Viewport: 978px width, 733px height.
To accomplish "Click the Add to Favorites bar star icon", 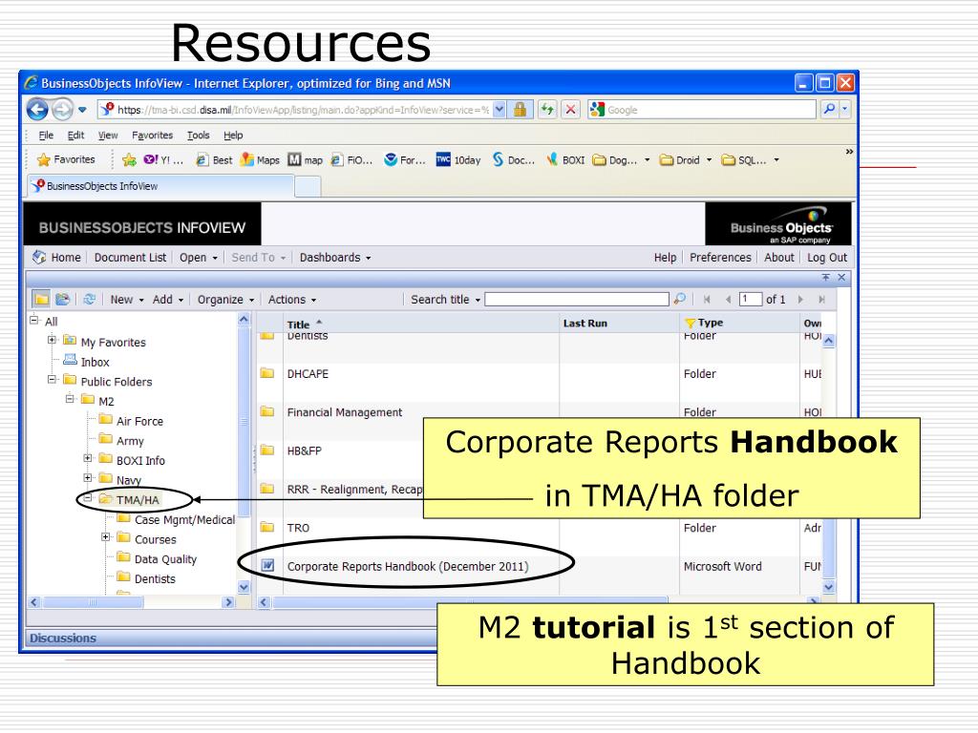I will coord(129,159).
